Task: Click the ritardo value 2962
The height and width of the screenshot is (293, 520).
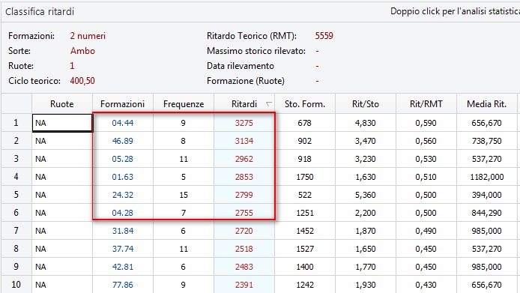Action: (244, 159)
